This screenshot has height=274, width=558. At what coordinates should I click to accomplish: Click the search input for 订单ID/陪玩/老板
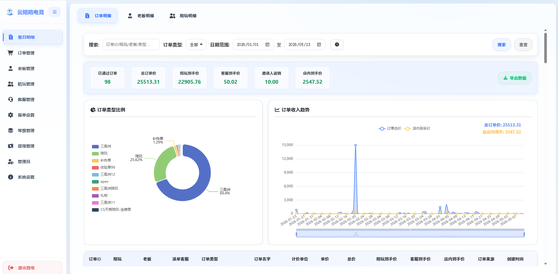131,44
